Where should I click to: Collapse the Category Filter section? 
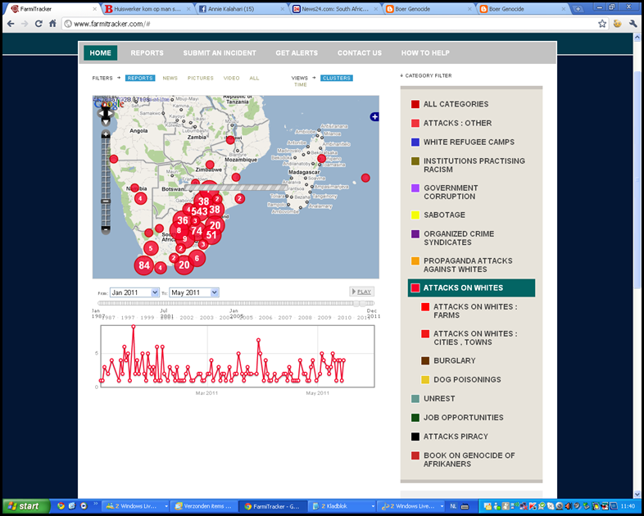pyautogui.click(x=426, y=75)
